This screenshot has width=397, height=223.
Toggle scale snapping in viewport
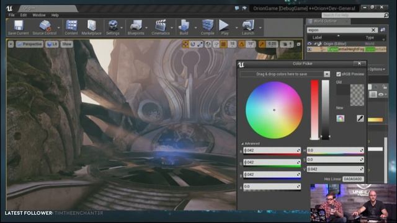262,44
